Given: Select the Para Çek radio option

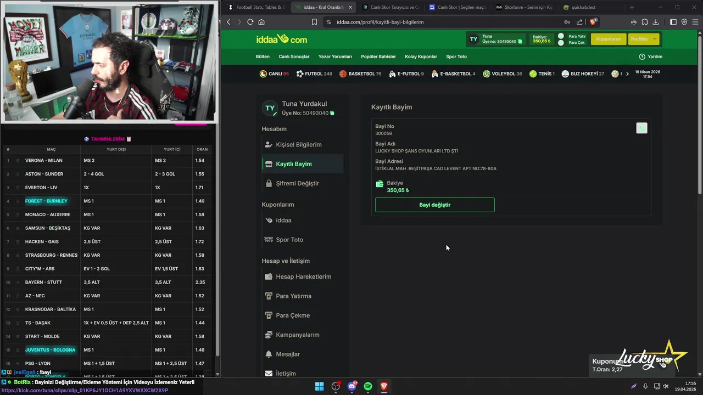Looking at the screenshot, I should coord(561,42).
